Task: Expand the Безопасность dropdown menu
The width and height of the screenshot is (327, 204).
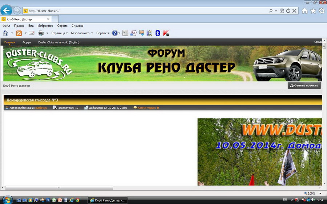Action: click(82, 33)
